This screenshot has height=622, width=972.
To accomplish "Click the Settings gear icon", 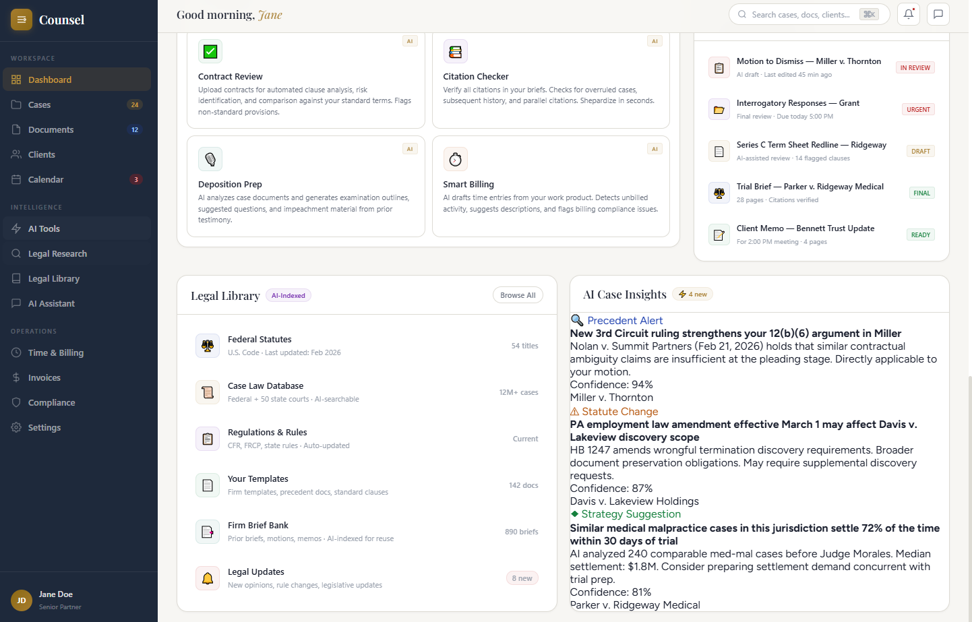I will [x=16, y=427].
